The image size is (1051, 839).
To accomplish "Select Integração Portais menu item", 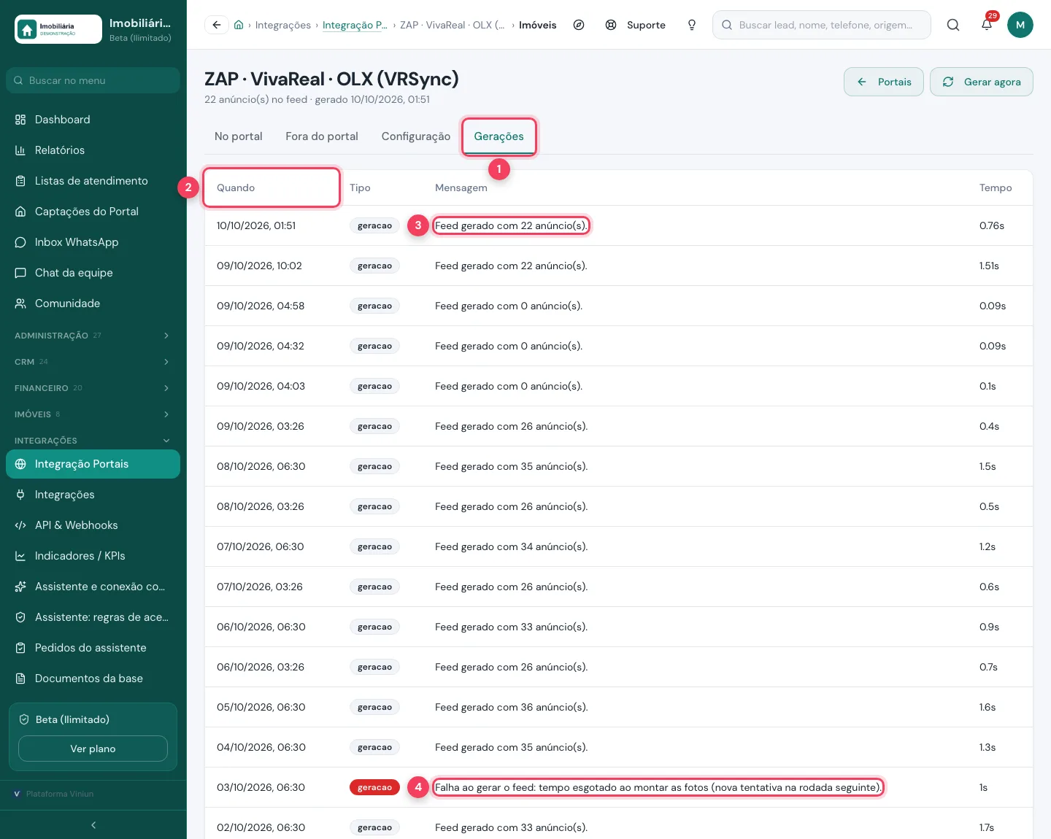I will 93,464.
